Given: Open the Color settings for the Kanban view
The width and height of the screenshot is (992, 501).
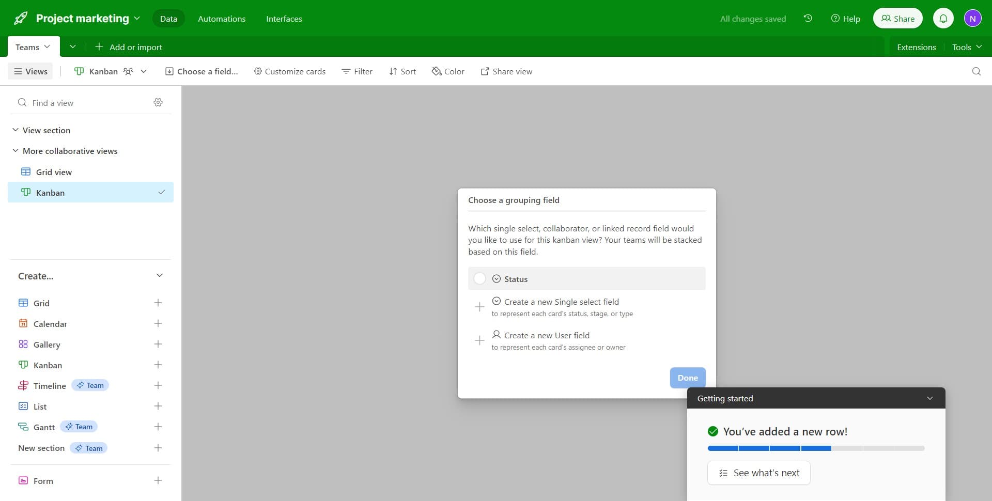Looking at the screenshot, I should click(x=447, y=71).
